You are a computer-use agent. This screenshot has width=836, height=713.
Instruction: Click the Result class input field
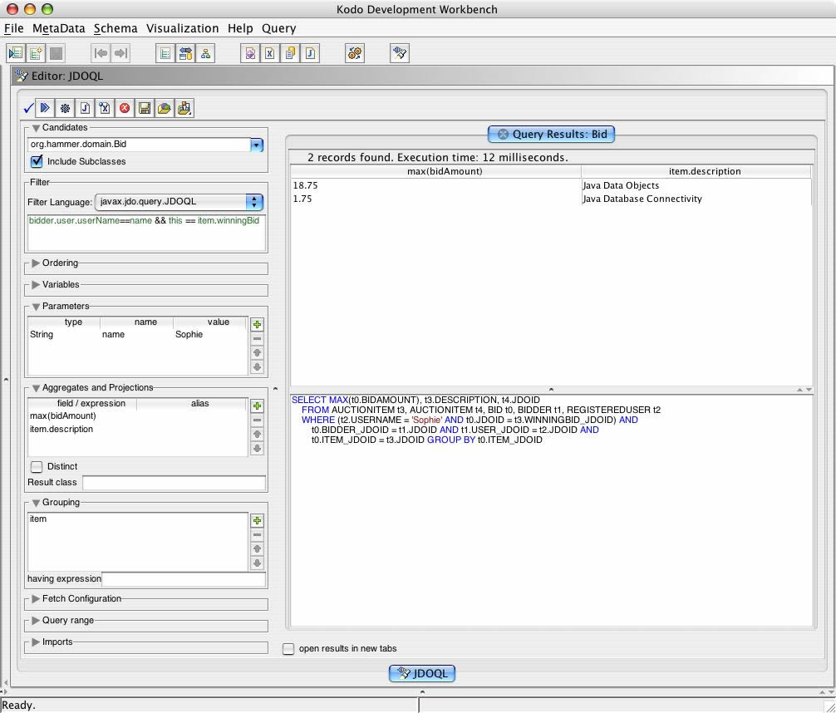(174, 483)
